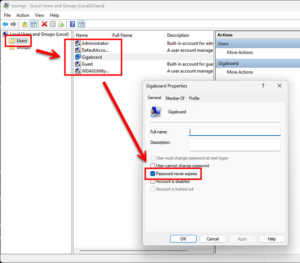Screen dimensions: 300x263
Task: Click the red Delete X toolbar icon
Action: point(44,24)
